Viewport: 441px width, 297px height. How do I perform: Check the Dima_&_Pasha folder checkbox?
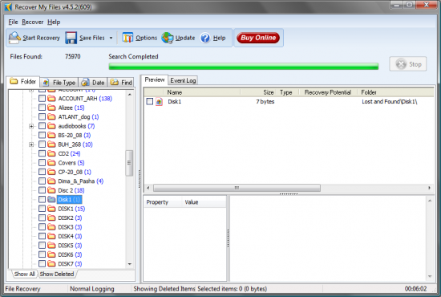(x=42, y=181)
